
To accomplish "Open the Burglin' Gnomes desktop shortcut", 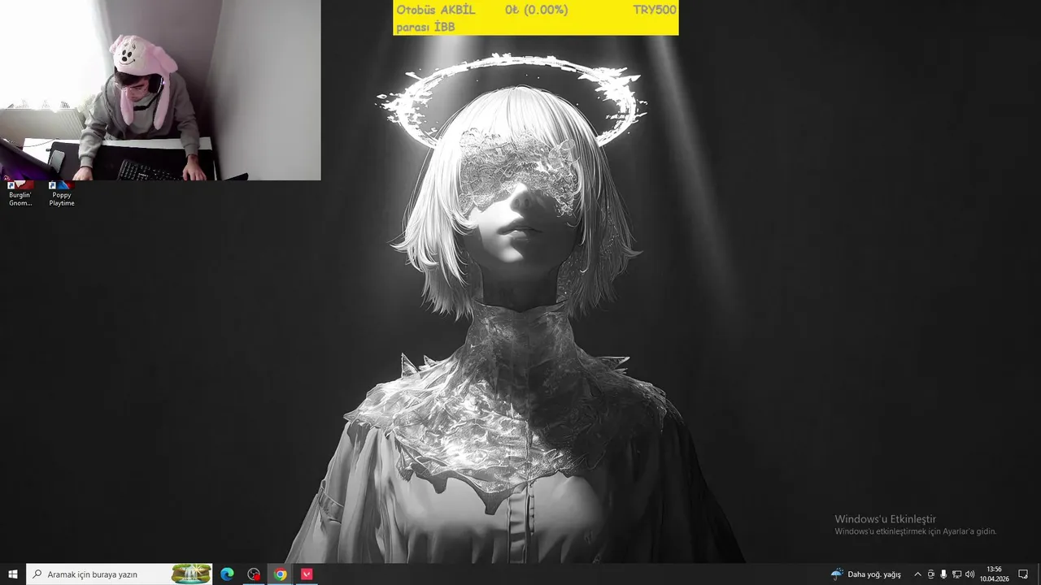I will point(20,194).
